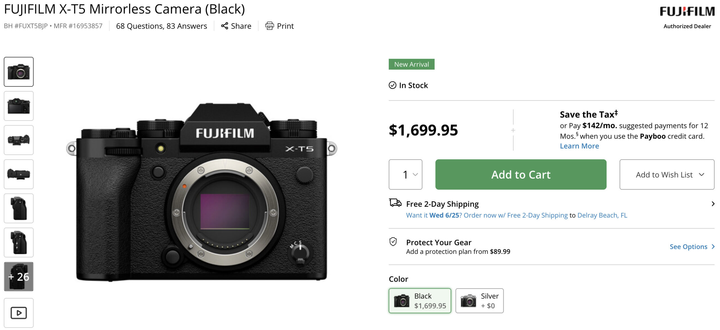Click See Options for protection plans
Screen dimensions: 720x330
[691, 247]
